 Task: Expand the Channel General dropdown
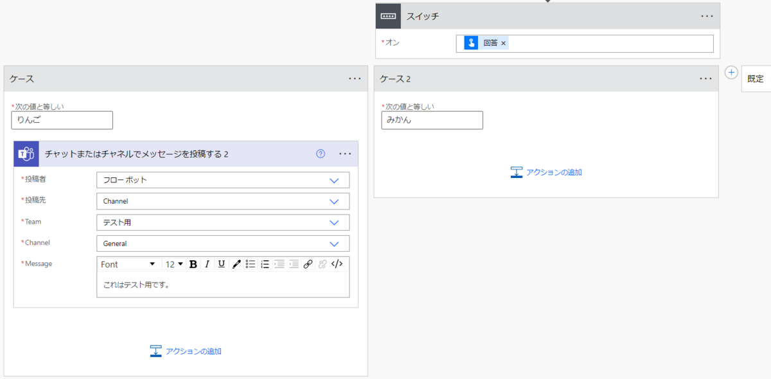tap(223, 243)
